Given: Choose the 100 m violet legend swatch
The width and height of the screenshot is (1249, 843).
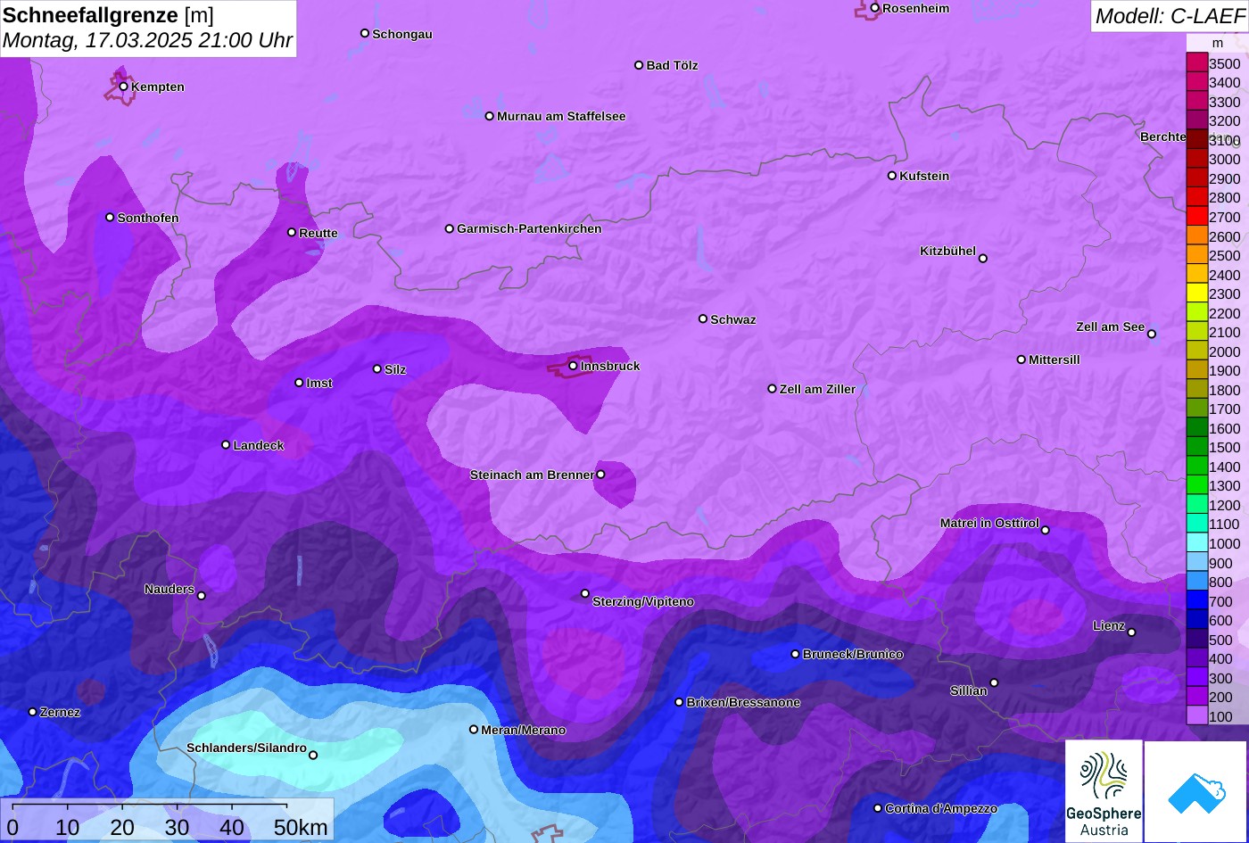Looking at the screenshot, I should pyautogui.click(x=1196, y=716).
